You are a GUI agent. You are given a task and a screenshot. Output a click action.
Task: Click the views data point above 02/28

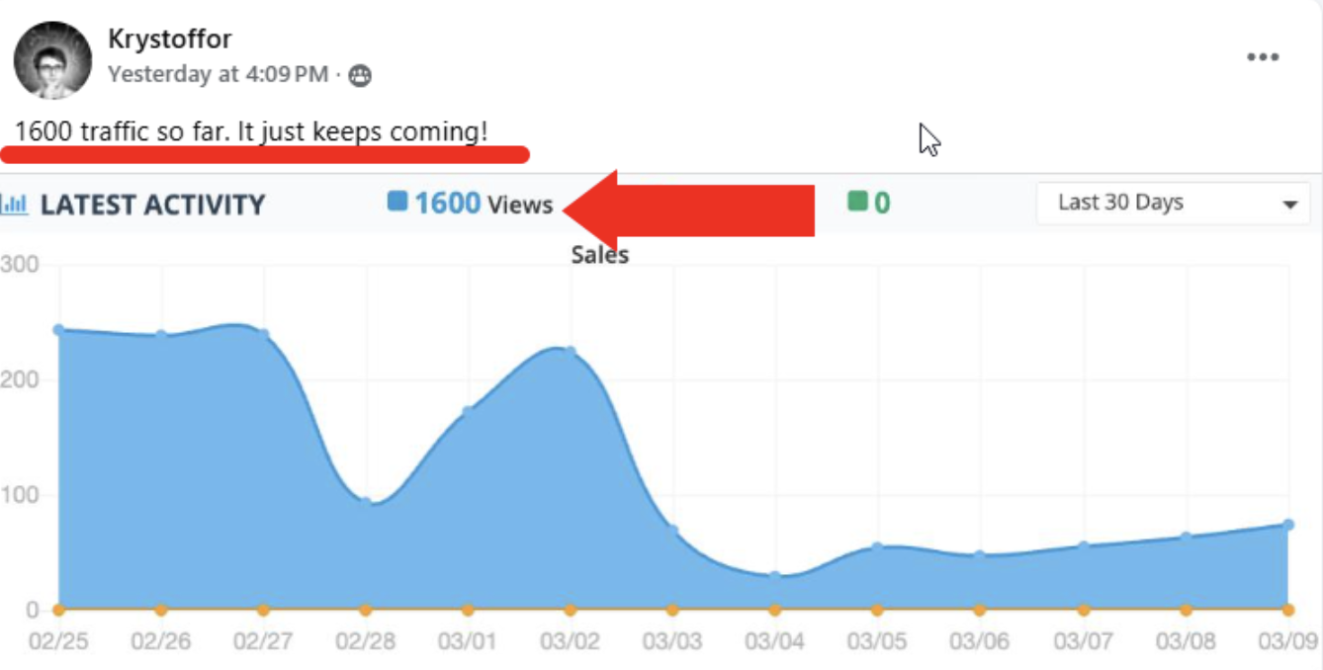366,502
